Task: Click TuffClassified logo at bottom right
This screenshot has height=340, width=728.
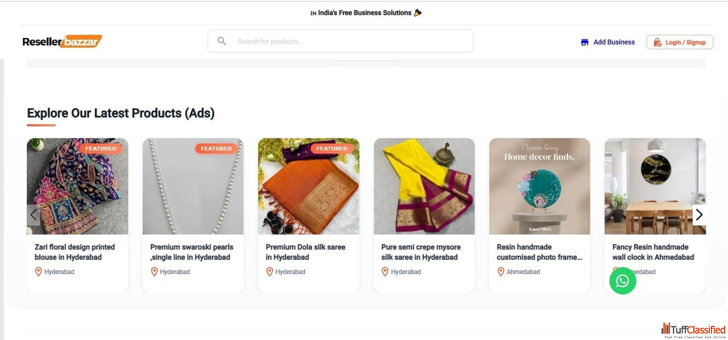Action: coord(693,330)
